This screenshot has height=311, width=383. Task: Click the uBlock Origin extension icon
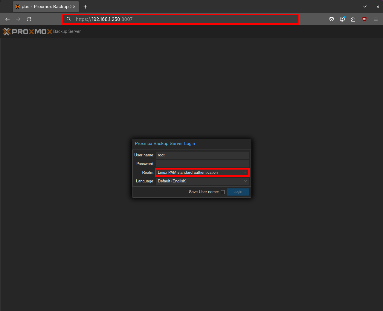pyautogui.click(x=364, y=19)
